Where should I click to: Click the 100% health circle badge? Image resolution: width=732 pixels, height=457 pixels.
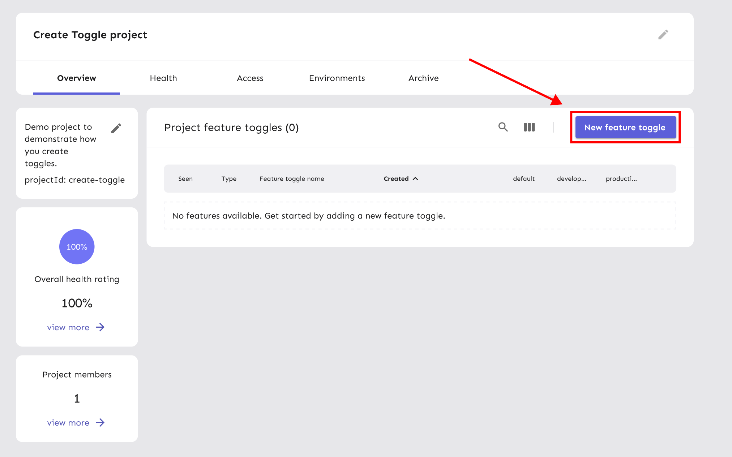coord(77,247)
